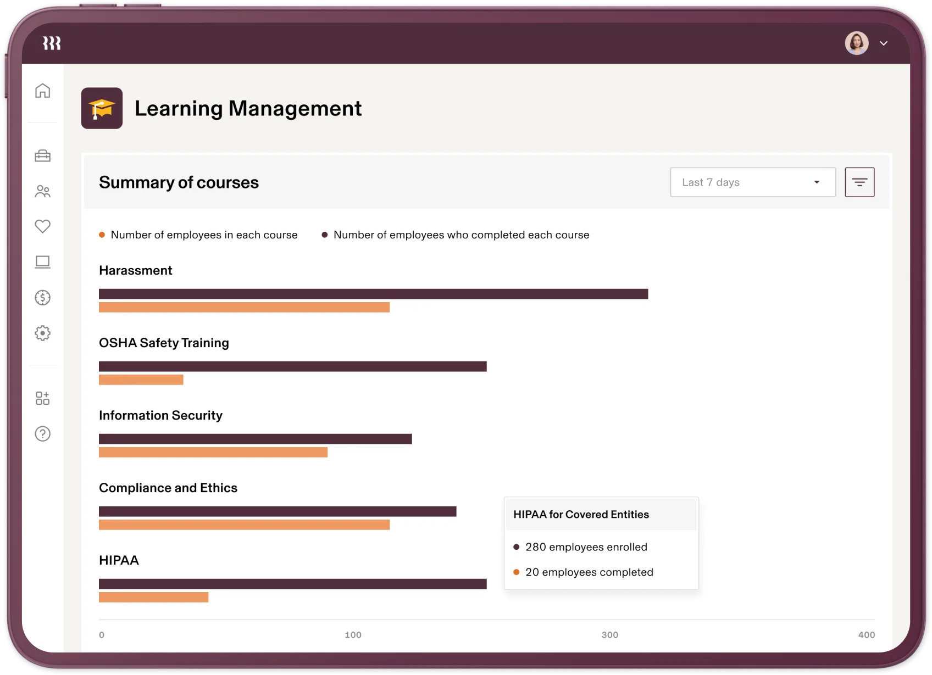Click the dollar finance icon
Screen dimensions: 932x675
[x=42, y=298]
